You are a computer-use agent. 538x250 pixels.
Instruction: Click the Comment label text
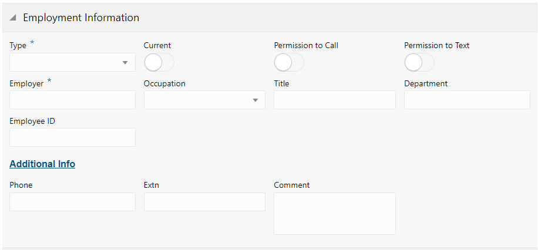291,185
